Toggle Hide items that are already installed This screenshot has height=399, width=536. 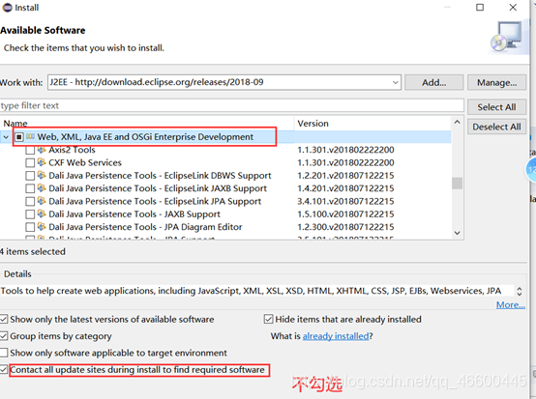268,319
